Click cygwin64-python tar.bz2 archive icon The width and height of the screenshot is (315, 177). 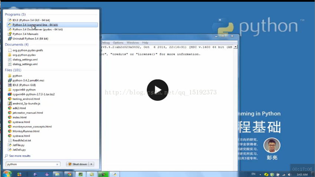pyautogui.click(x=10, y=94)
